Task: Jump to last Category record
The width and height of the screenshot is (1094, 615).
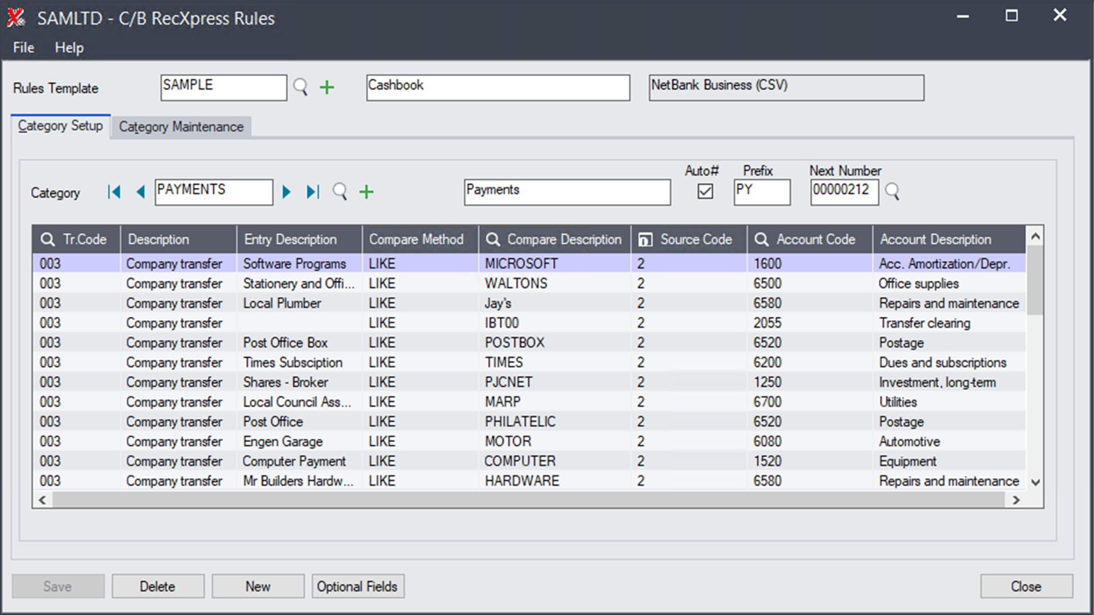Action: pyautogui.click(x=313, y=192)
